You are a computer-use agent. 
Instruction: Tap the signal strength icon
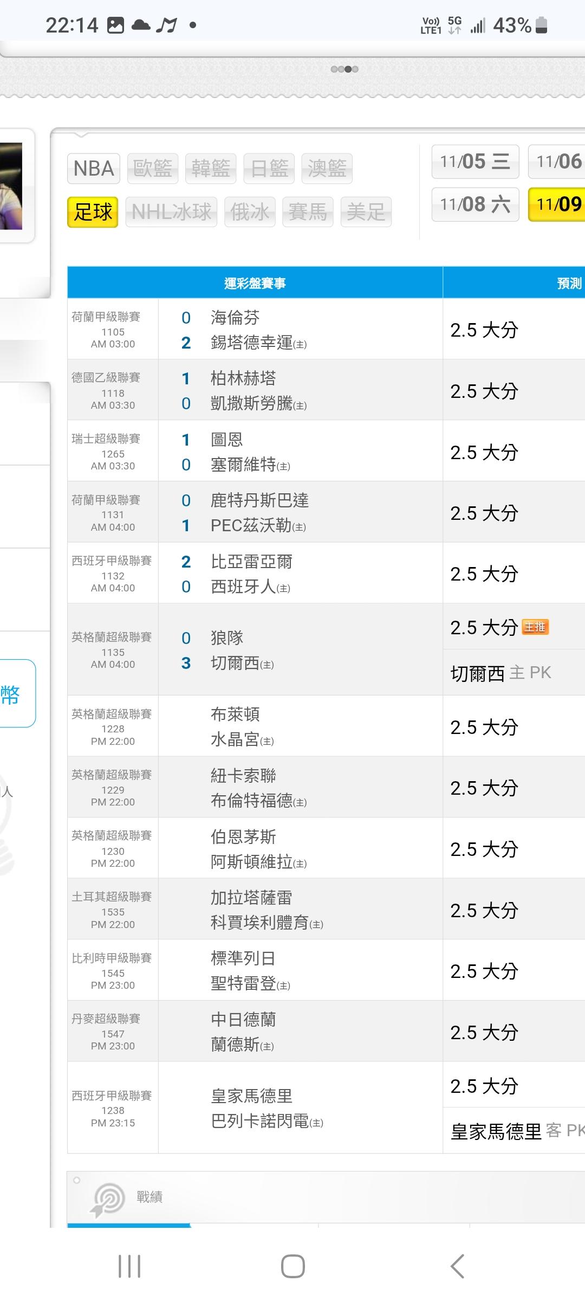477,25
